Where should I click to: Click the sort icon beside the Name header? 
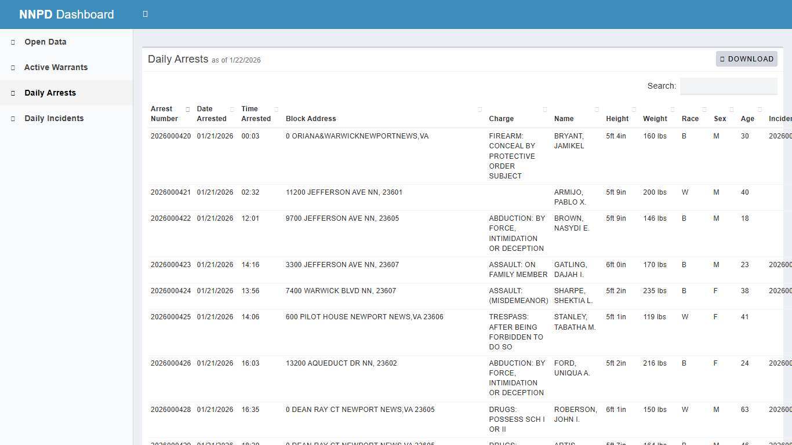(x=596, y=108)
